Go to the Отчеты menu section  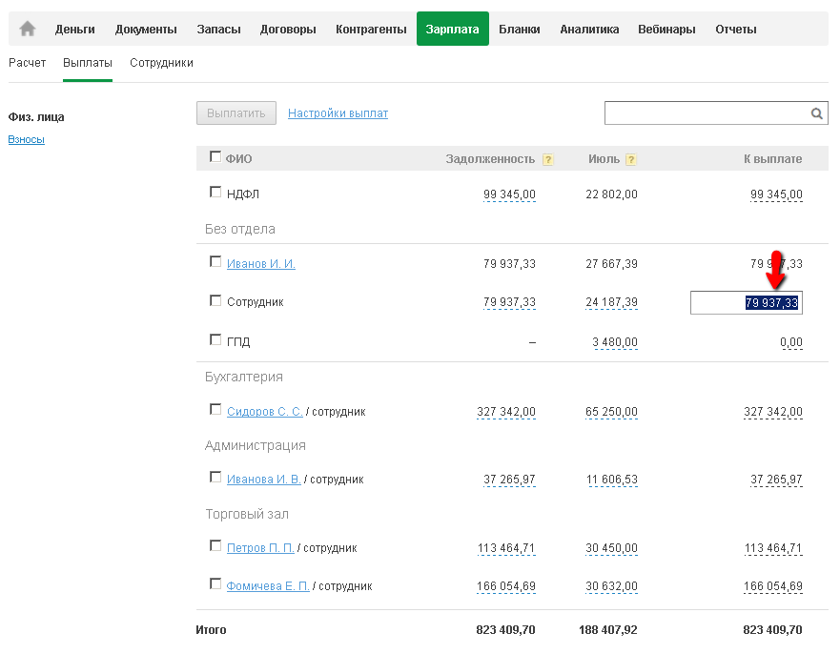coord(735,30)
